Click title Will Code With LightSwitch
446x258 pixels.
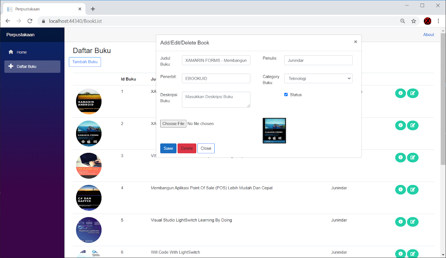[175, 252]
